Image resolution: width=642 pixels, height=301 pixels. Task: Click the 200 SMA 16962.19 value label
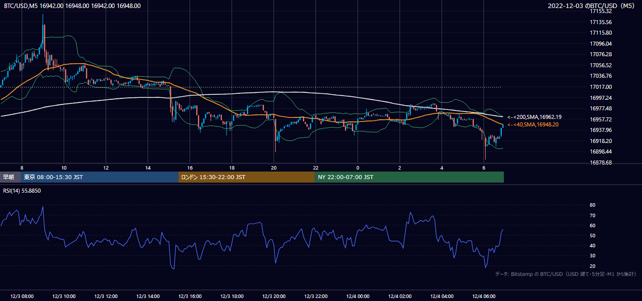534,117
